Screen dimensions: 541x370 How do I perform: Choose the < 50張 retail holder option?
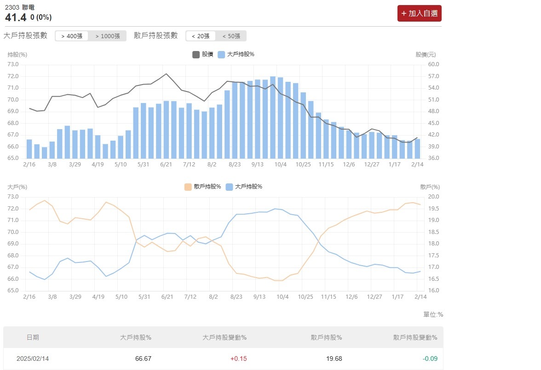point(231,36)
